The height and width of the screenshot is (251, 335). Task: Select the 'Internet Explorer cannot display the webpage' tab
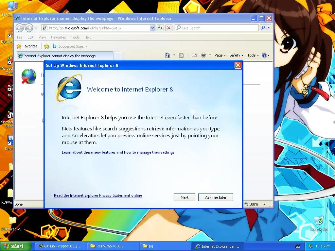pos(64,56)
